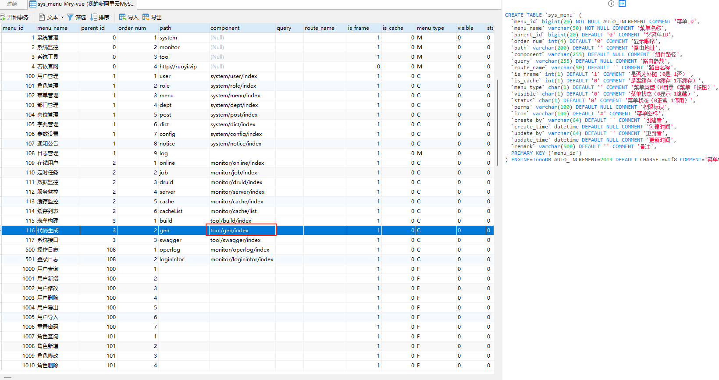Select the menu_name cell '角色新增'
Screen dimensions: 719x380
58,346
